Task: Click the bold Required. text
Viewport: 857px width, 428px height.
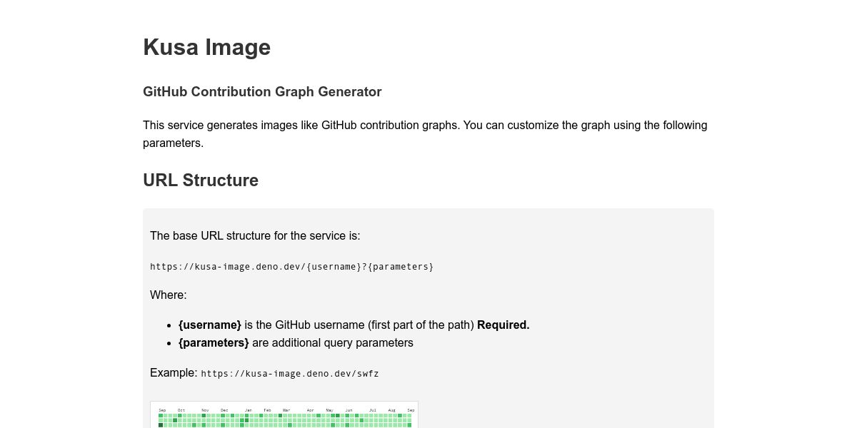Action: 503,325
